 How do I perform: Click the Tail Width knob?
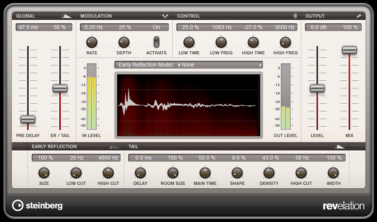click(x=333, y=173)
